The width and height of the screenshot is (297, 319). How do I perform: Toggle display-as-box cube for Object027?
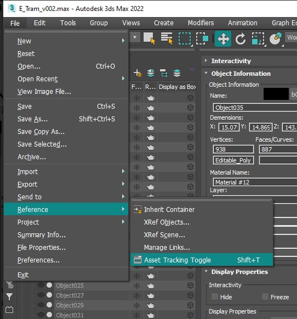click(190, 295)
